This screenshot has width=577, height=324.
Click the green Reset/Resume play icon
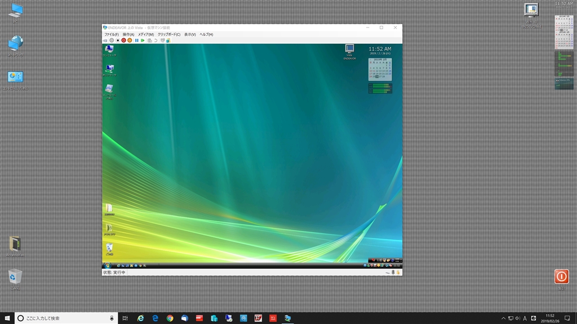coord(143,40)
